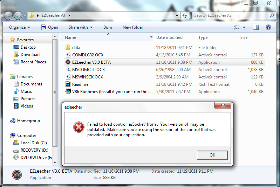This screenshot has height=187, width=280.
Task: Click OK in the ezleecher error dialog
Action: click(x=212, y=155)
